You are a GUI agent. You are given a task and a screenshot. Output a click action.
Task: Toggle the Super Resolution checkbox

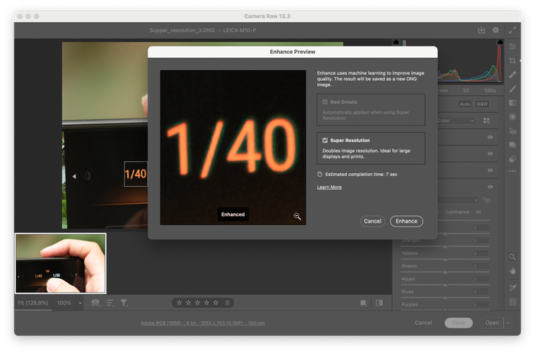pyautogui.click(x=325, y=140)
